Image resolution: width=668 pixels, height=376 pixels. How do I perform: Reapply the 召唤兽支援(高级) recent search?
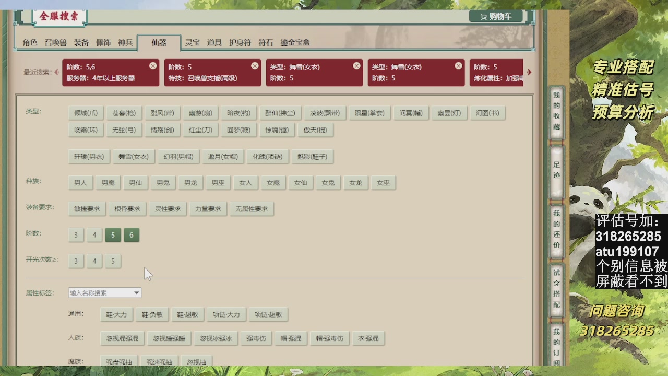tap(212, 73)
